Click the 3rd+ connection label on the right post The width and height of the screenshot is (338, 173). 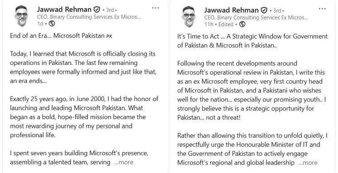[279, 10]
